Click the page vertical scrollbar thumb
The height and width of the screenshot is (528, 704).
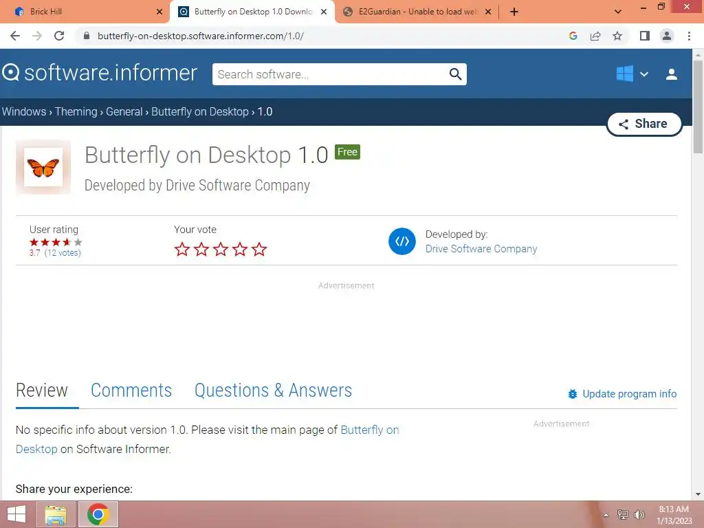point(698,107)
